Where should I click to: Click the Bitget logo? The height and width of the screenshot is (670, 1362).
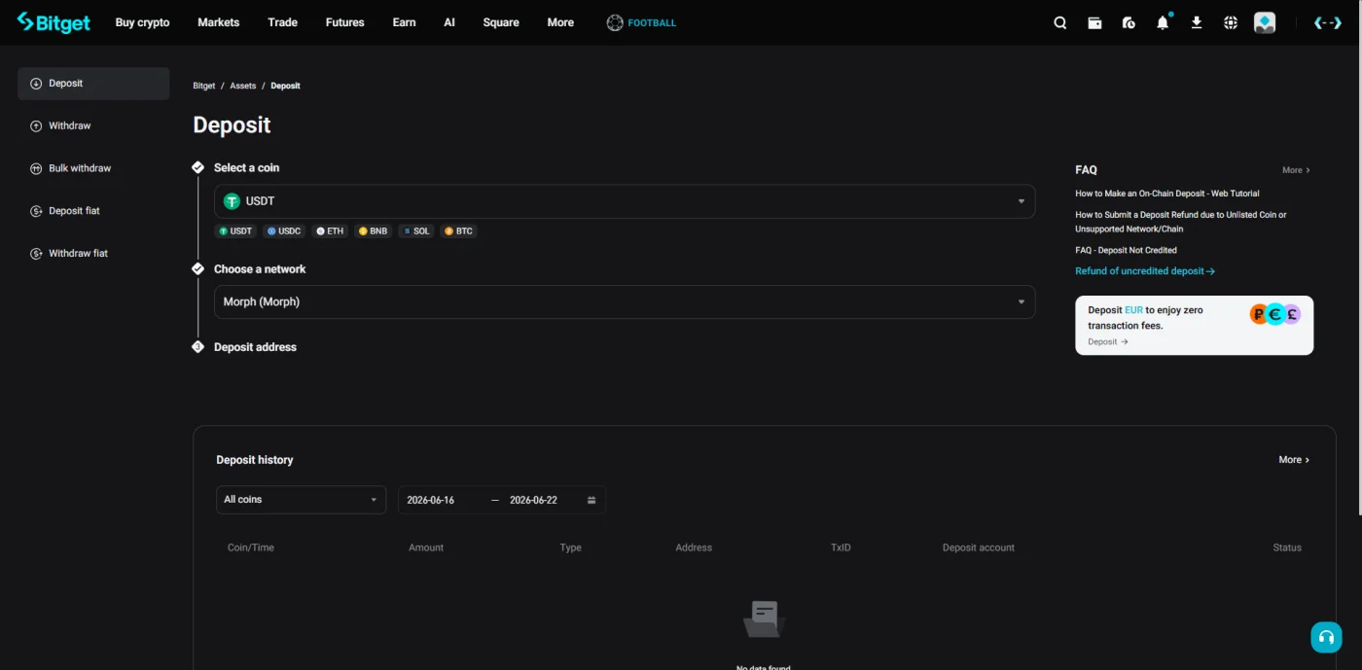point(54,22)
